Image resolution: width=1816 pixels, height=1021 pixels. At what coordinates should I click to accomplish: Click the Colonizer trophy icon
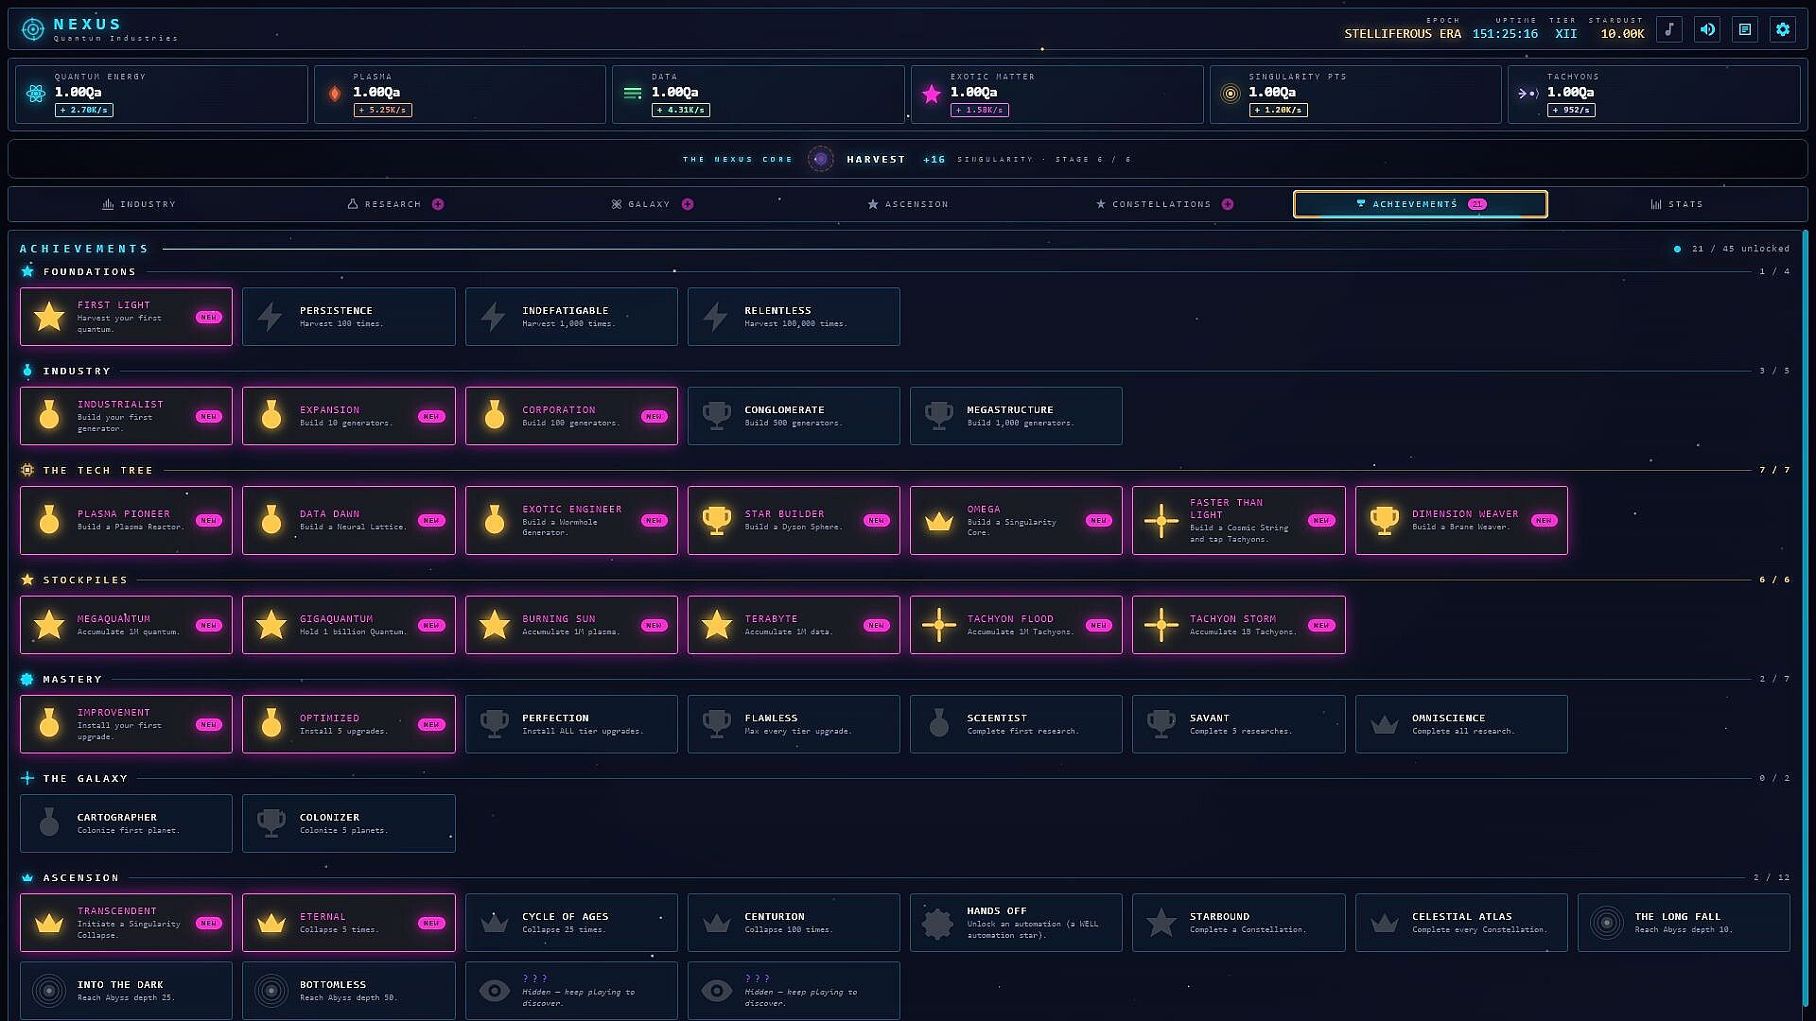tap(271, 823)
